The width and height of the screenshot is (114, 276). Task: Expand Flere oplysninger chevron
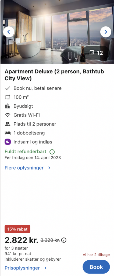pos(49,168)
